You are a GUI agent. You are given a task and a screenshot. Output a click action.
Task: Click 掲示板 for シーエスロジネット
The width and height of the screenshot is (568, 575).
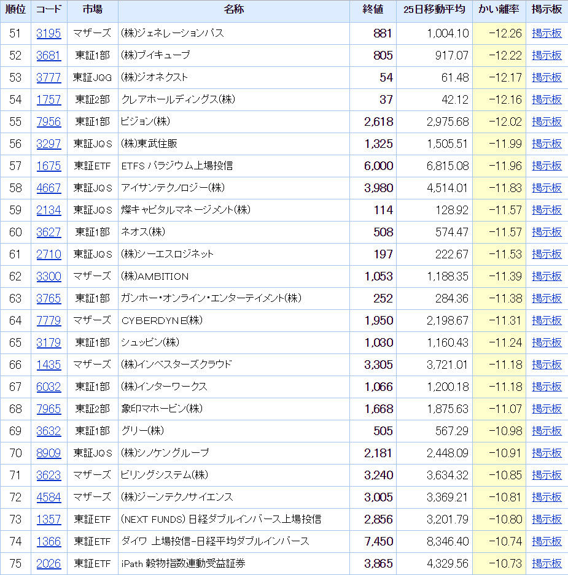547,254
